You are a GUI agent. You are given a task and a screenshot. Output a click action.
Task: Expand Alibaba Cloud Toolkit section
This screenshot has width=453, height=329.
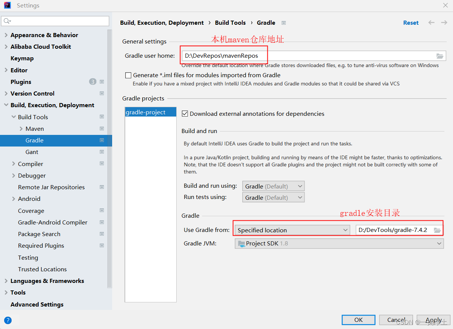pyautogui.click(x=6, y=46)
